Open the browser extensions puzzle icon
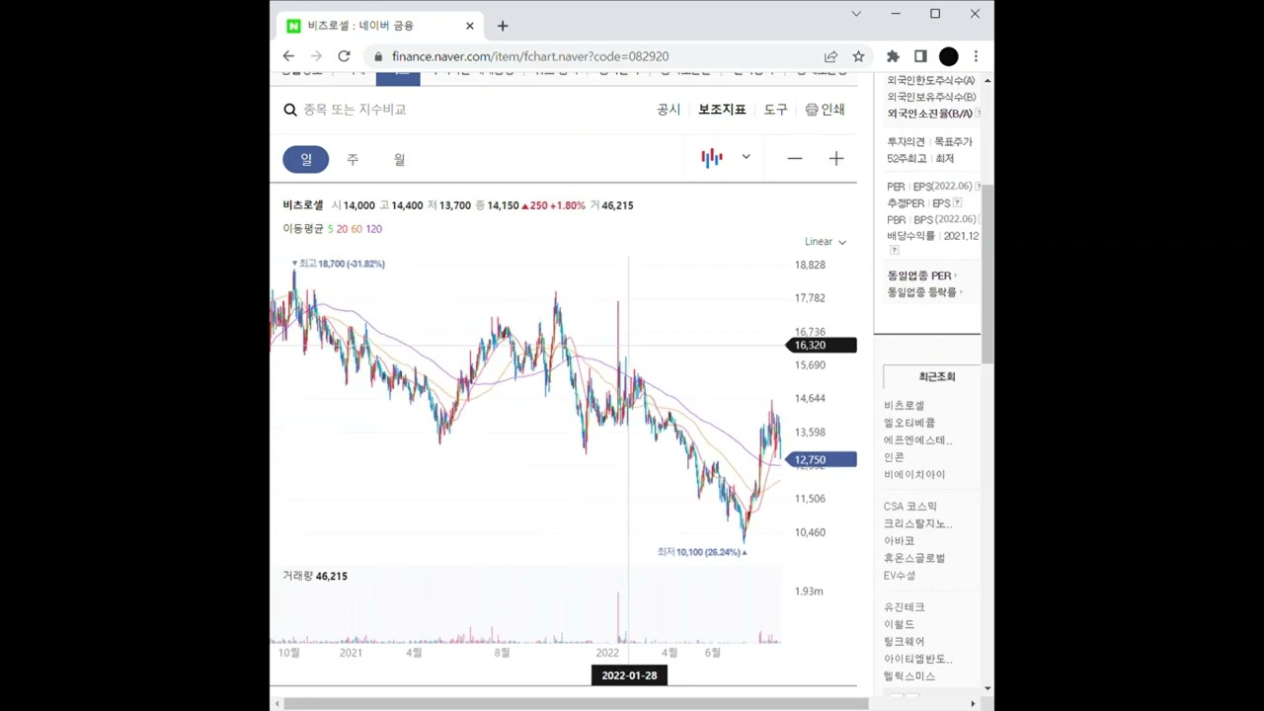The height and width of the screenshot is (711, 1264). click(893, 56)
